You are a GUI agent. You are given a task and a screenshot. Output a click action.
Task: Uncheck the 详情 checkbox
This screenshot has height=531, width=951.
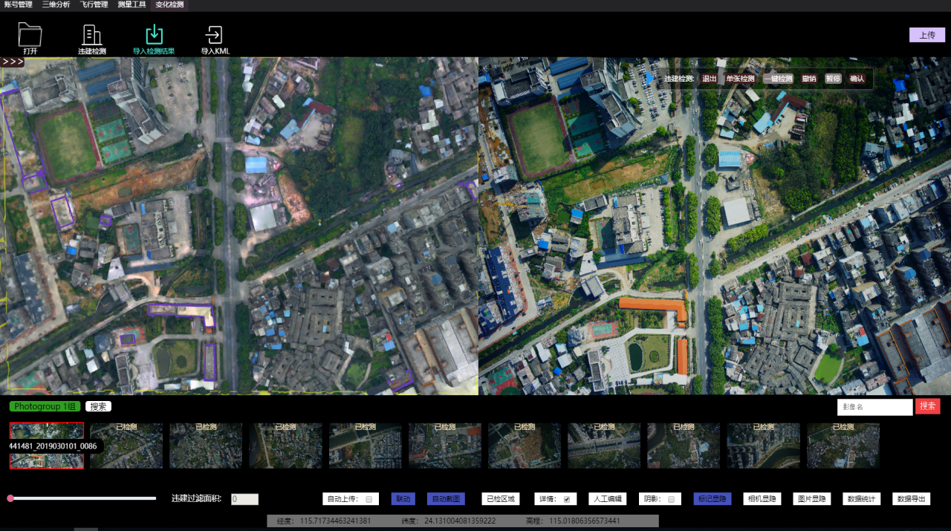click(x=567, y=499)
